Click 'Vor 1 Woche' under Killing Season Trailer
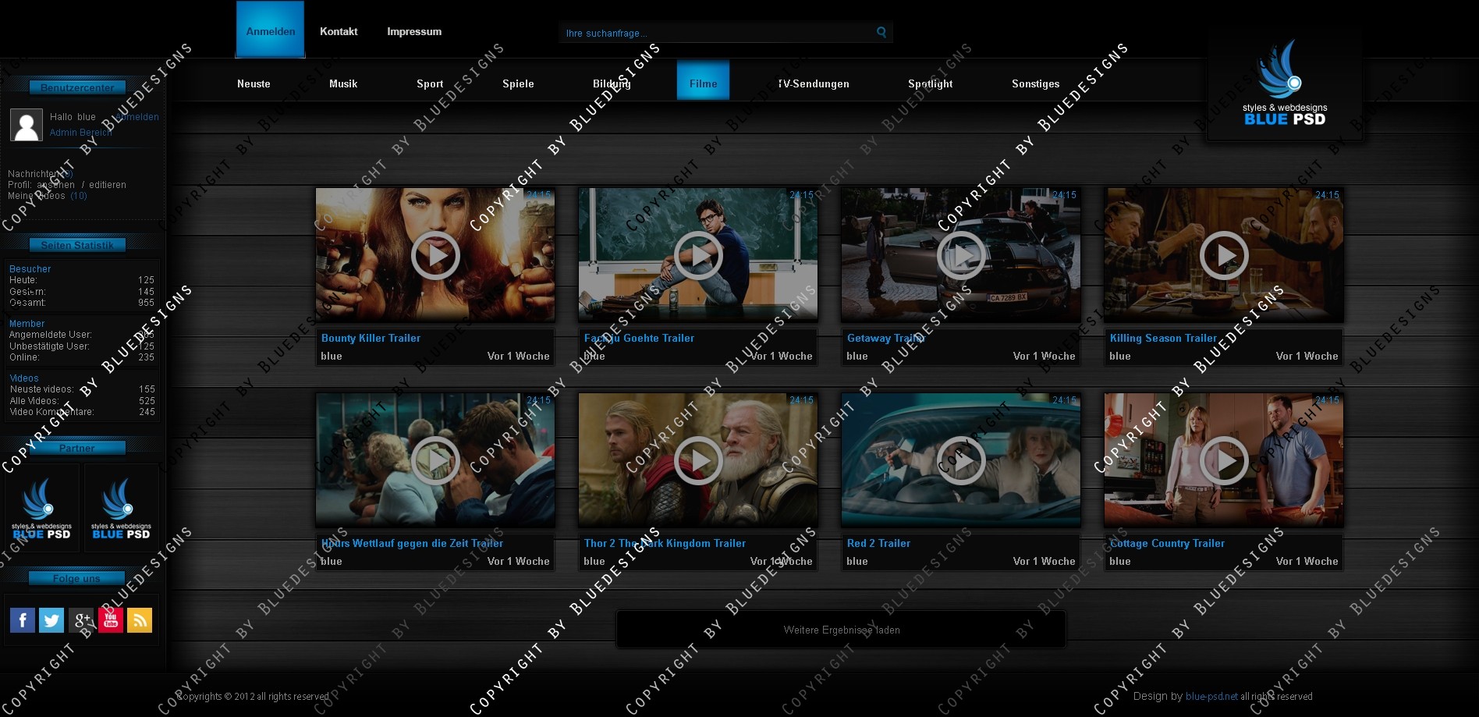The image size is (1479, 717). pyautogui.click(x=1307, y=356)
